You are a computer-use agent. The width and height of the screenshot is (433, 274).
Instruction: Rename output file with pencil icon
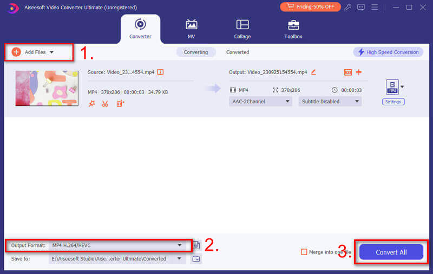(313, 72)
